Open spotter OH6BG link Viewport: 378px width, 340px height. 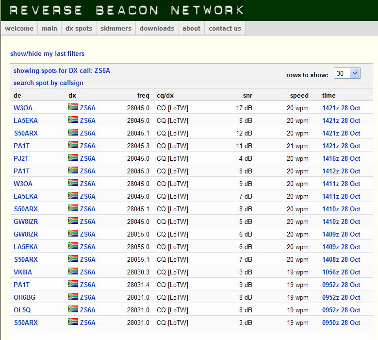[x=24, y=297]
